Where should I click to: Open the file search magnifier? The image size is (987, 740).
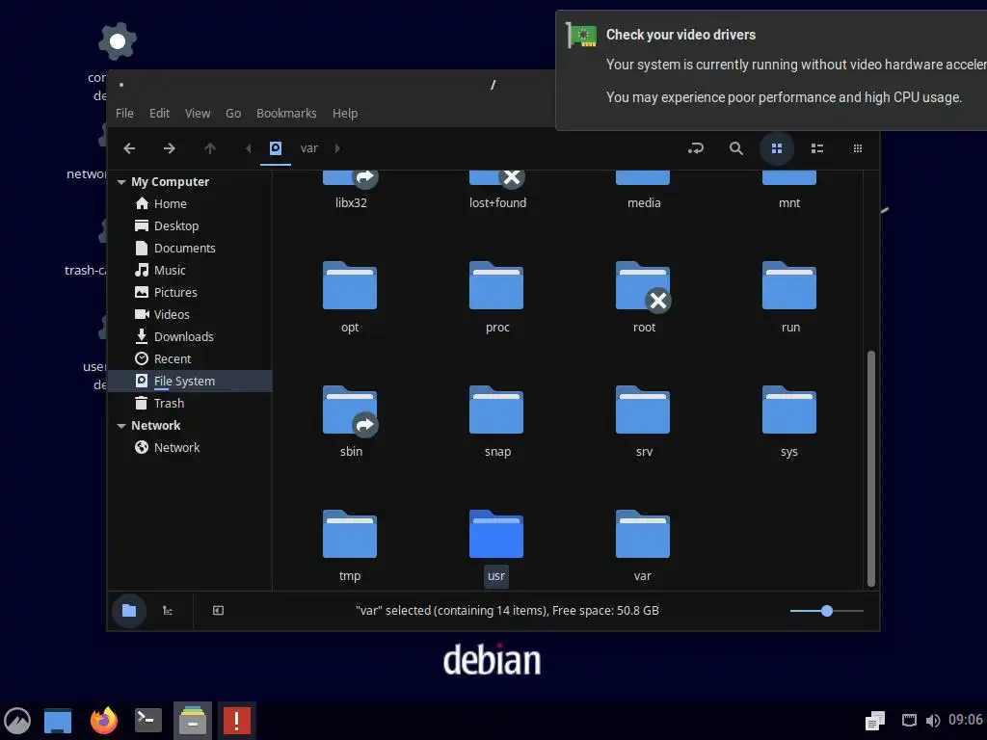click(735, 148)
